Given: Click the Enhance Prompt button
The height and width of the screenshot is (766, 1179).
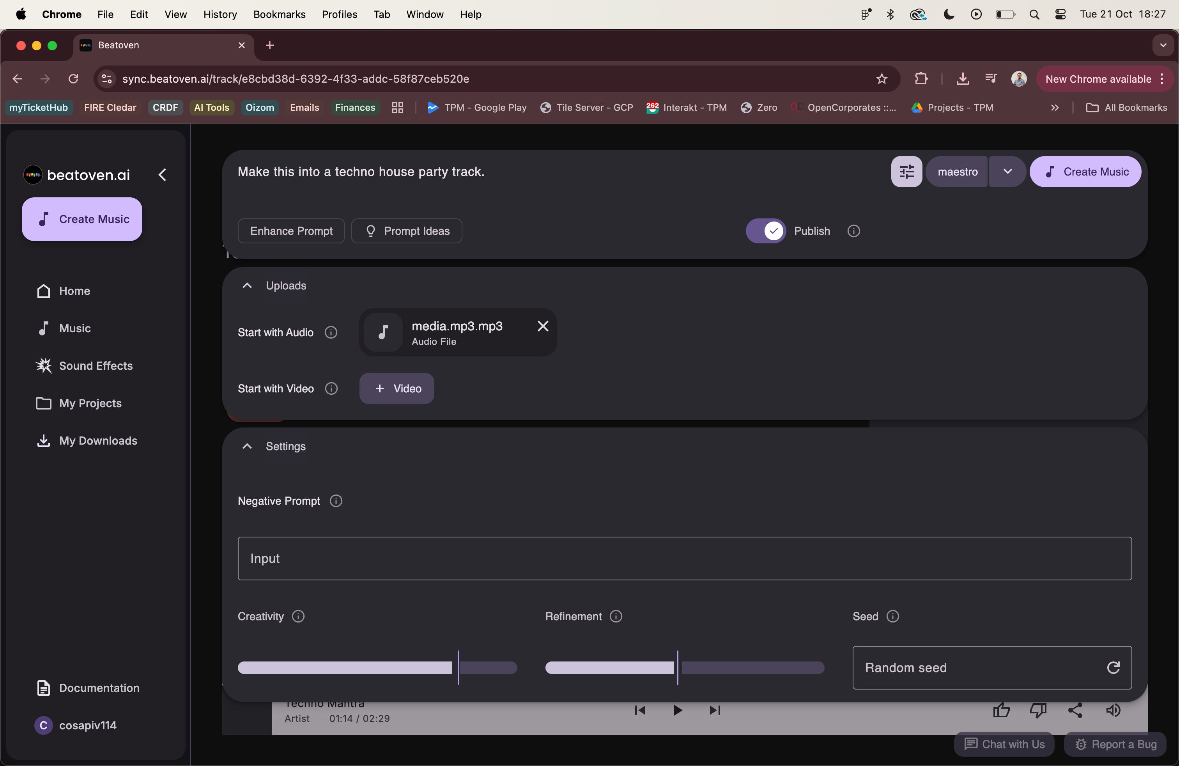Looking at the screenshot, I should [291, 231].
